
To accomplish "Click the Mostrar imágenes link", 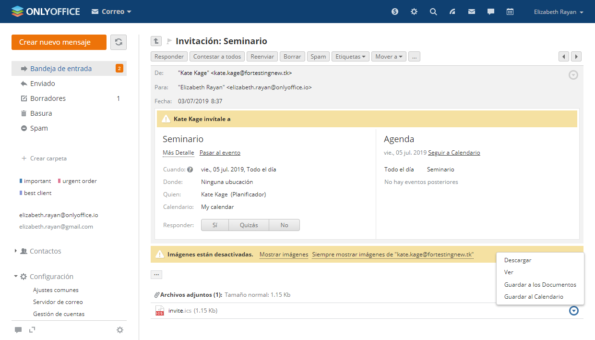I will (x=284, y=255).
